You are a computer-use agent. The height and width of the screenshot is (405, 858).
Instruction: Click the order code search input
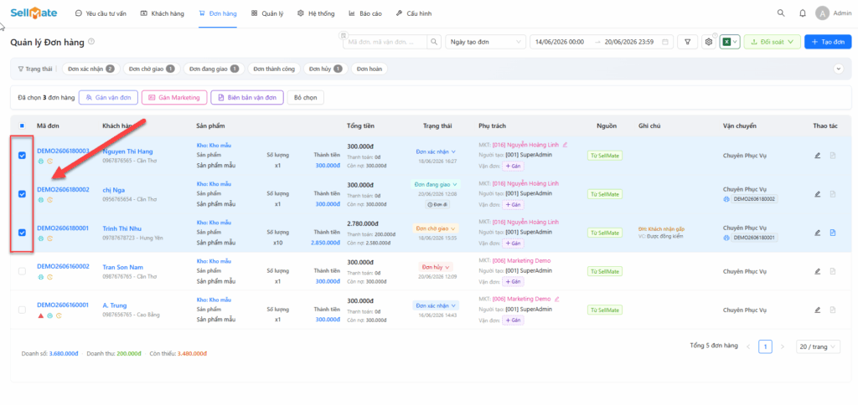(385, 42)
